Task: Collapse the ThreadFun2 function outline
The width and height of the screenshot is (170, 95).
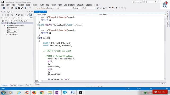Action: [38, 25]
